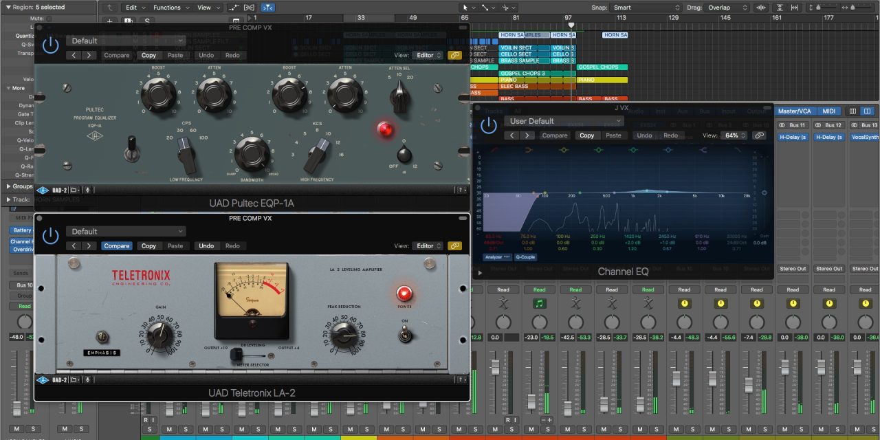Open the UAD folder icon in Teletronix toolbar

click(x=74, y=380)
